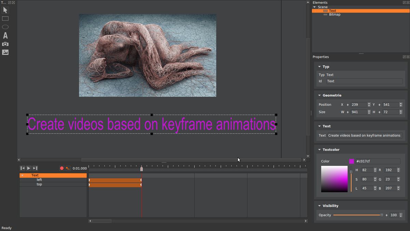Click the Id input field showing Text
The width and height of the screenshot is (410, 231).
click(x=364, y=81)
